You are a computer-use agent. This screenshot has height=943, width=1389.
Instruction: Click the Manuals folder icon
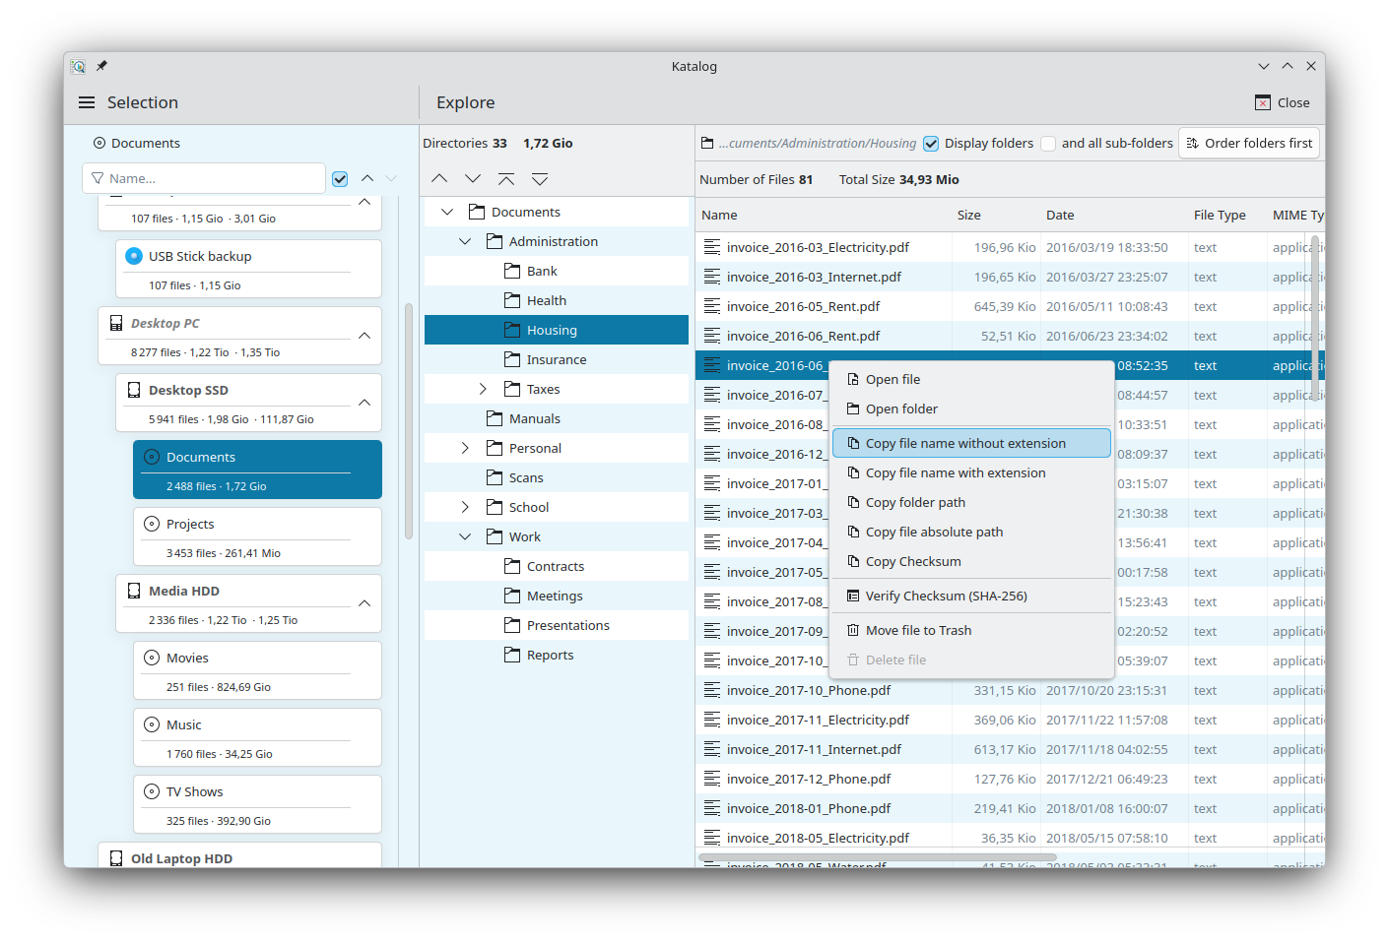tap(495, 418)
